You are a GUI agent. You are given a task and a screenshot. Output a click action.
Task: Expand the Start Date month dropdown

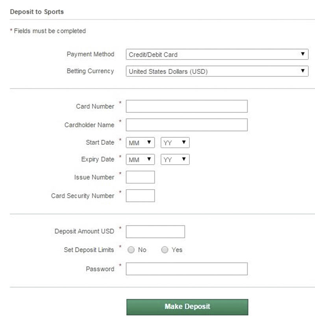[140, 143]
